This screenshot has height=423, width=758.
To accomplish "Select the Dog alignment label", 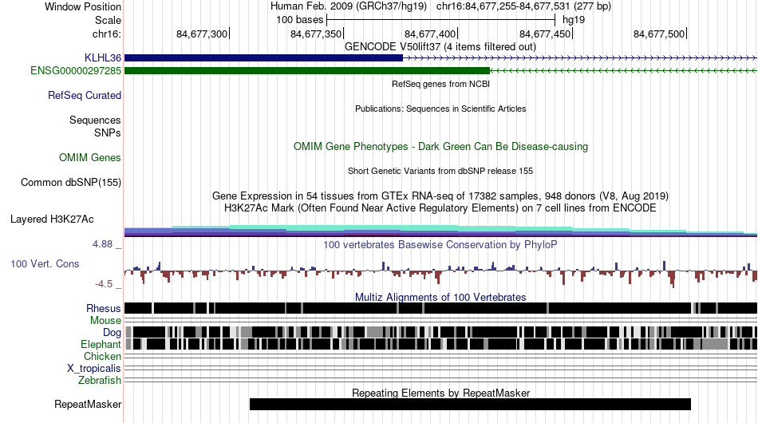I will (x=112, y=332).
